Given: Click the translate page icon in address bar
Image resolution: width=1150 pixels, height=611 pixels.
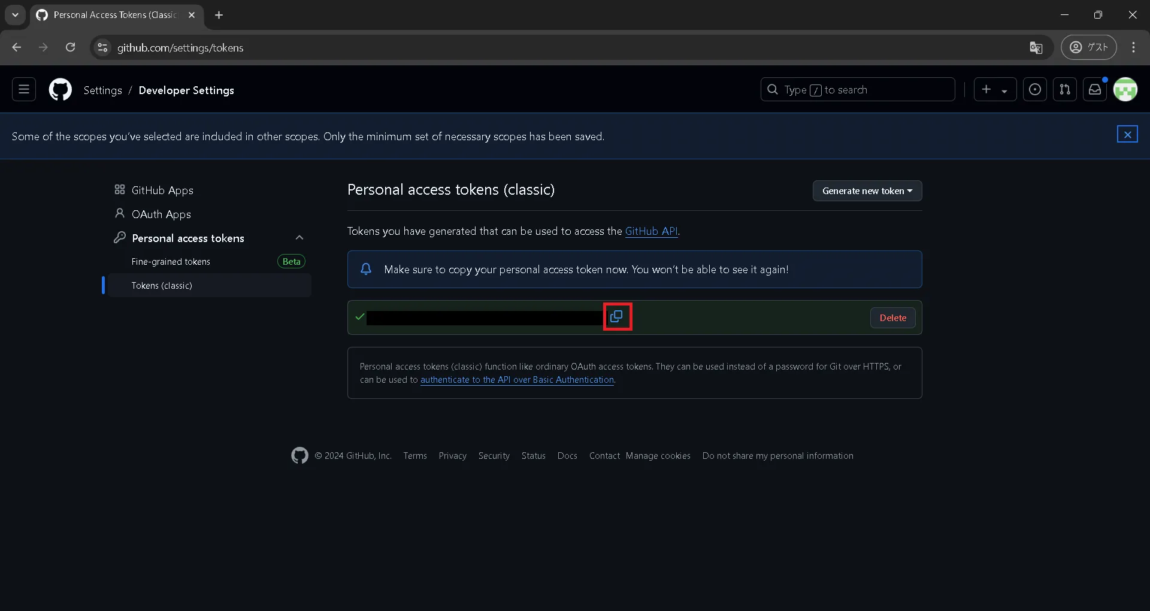Looking at the screenshot, I should coord(1036,47).
